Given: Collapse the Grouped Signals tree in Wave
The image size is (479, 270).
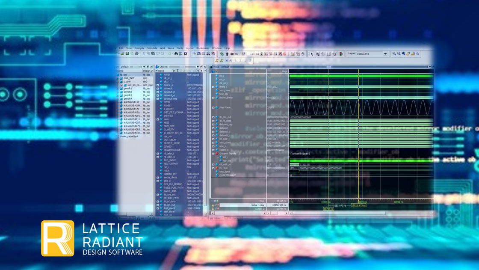Looking at the screenshot, I should coord(213,154).
